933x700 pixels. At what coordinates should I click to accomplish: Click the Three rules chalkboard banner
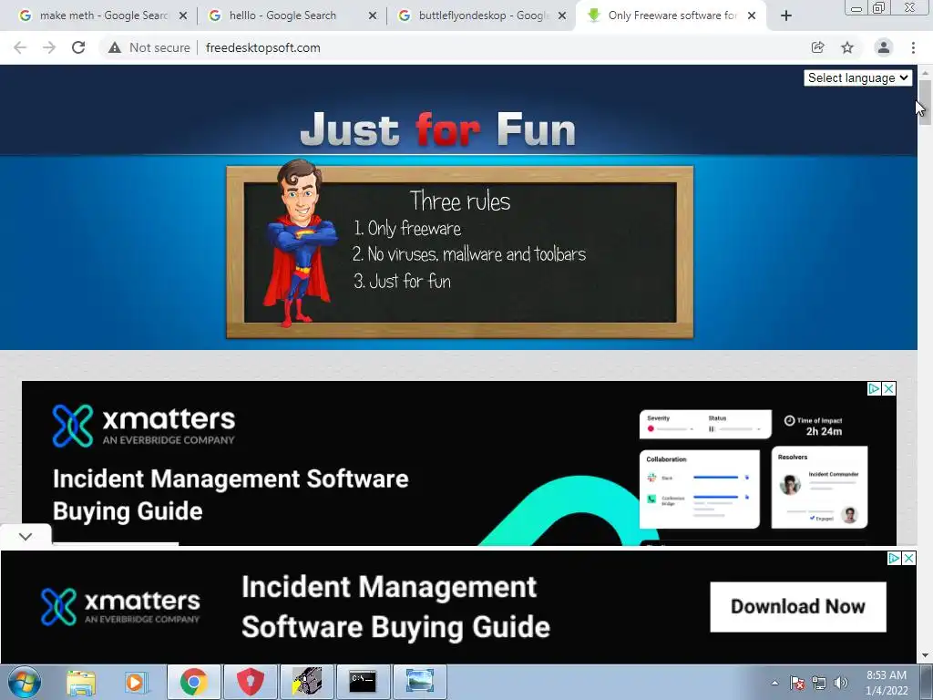pyautogui.click(x=459, y=252)
